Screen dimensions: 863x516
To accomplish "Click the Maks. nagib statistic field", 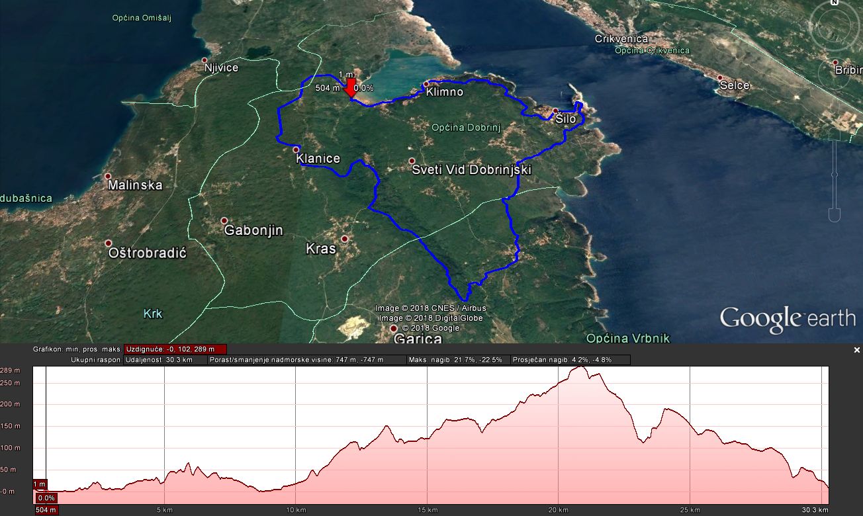I will (458, 360).
